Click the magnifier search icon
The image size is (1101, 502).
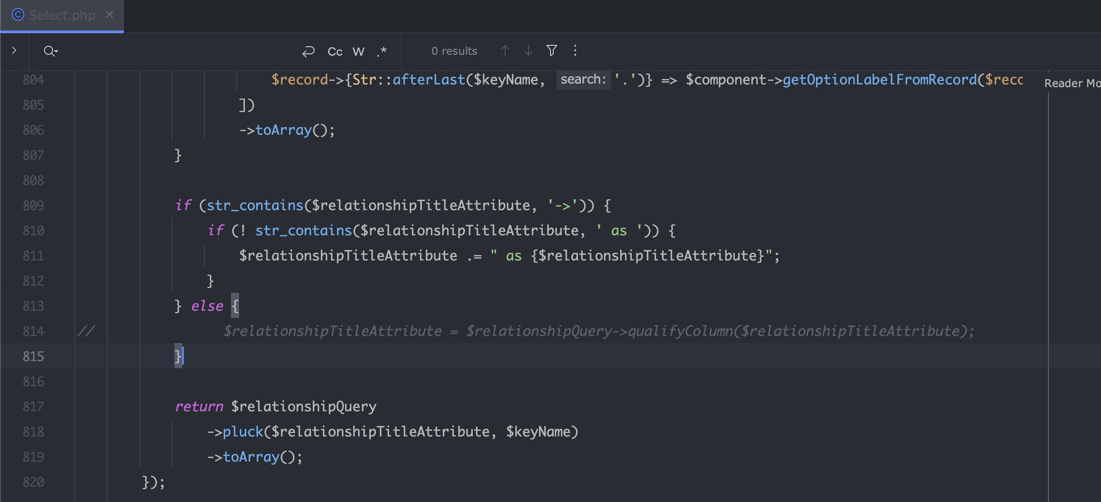point(49,51)
